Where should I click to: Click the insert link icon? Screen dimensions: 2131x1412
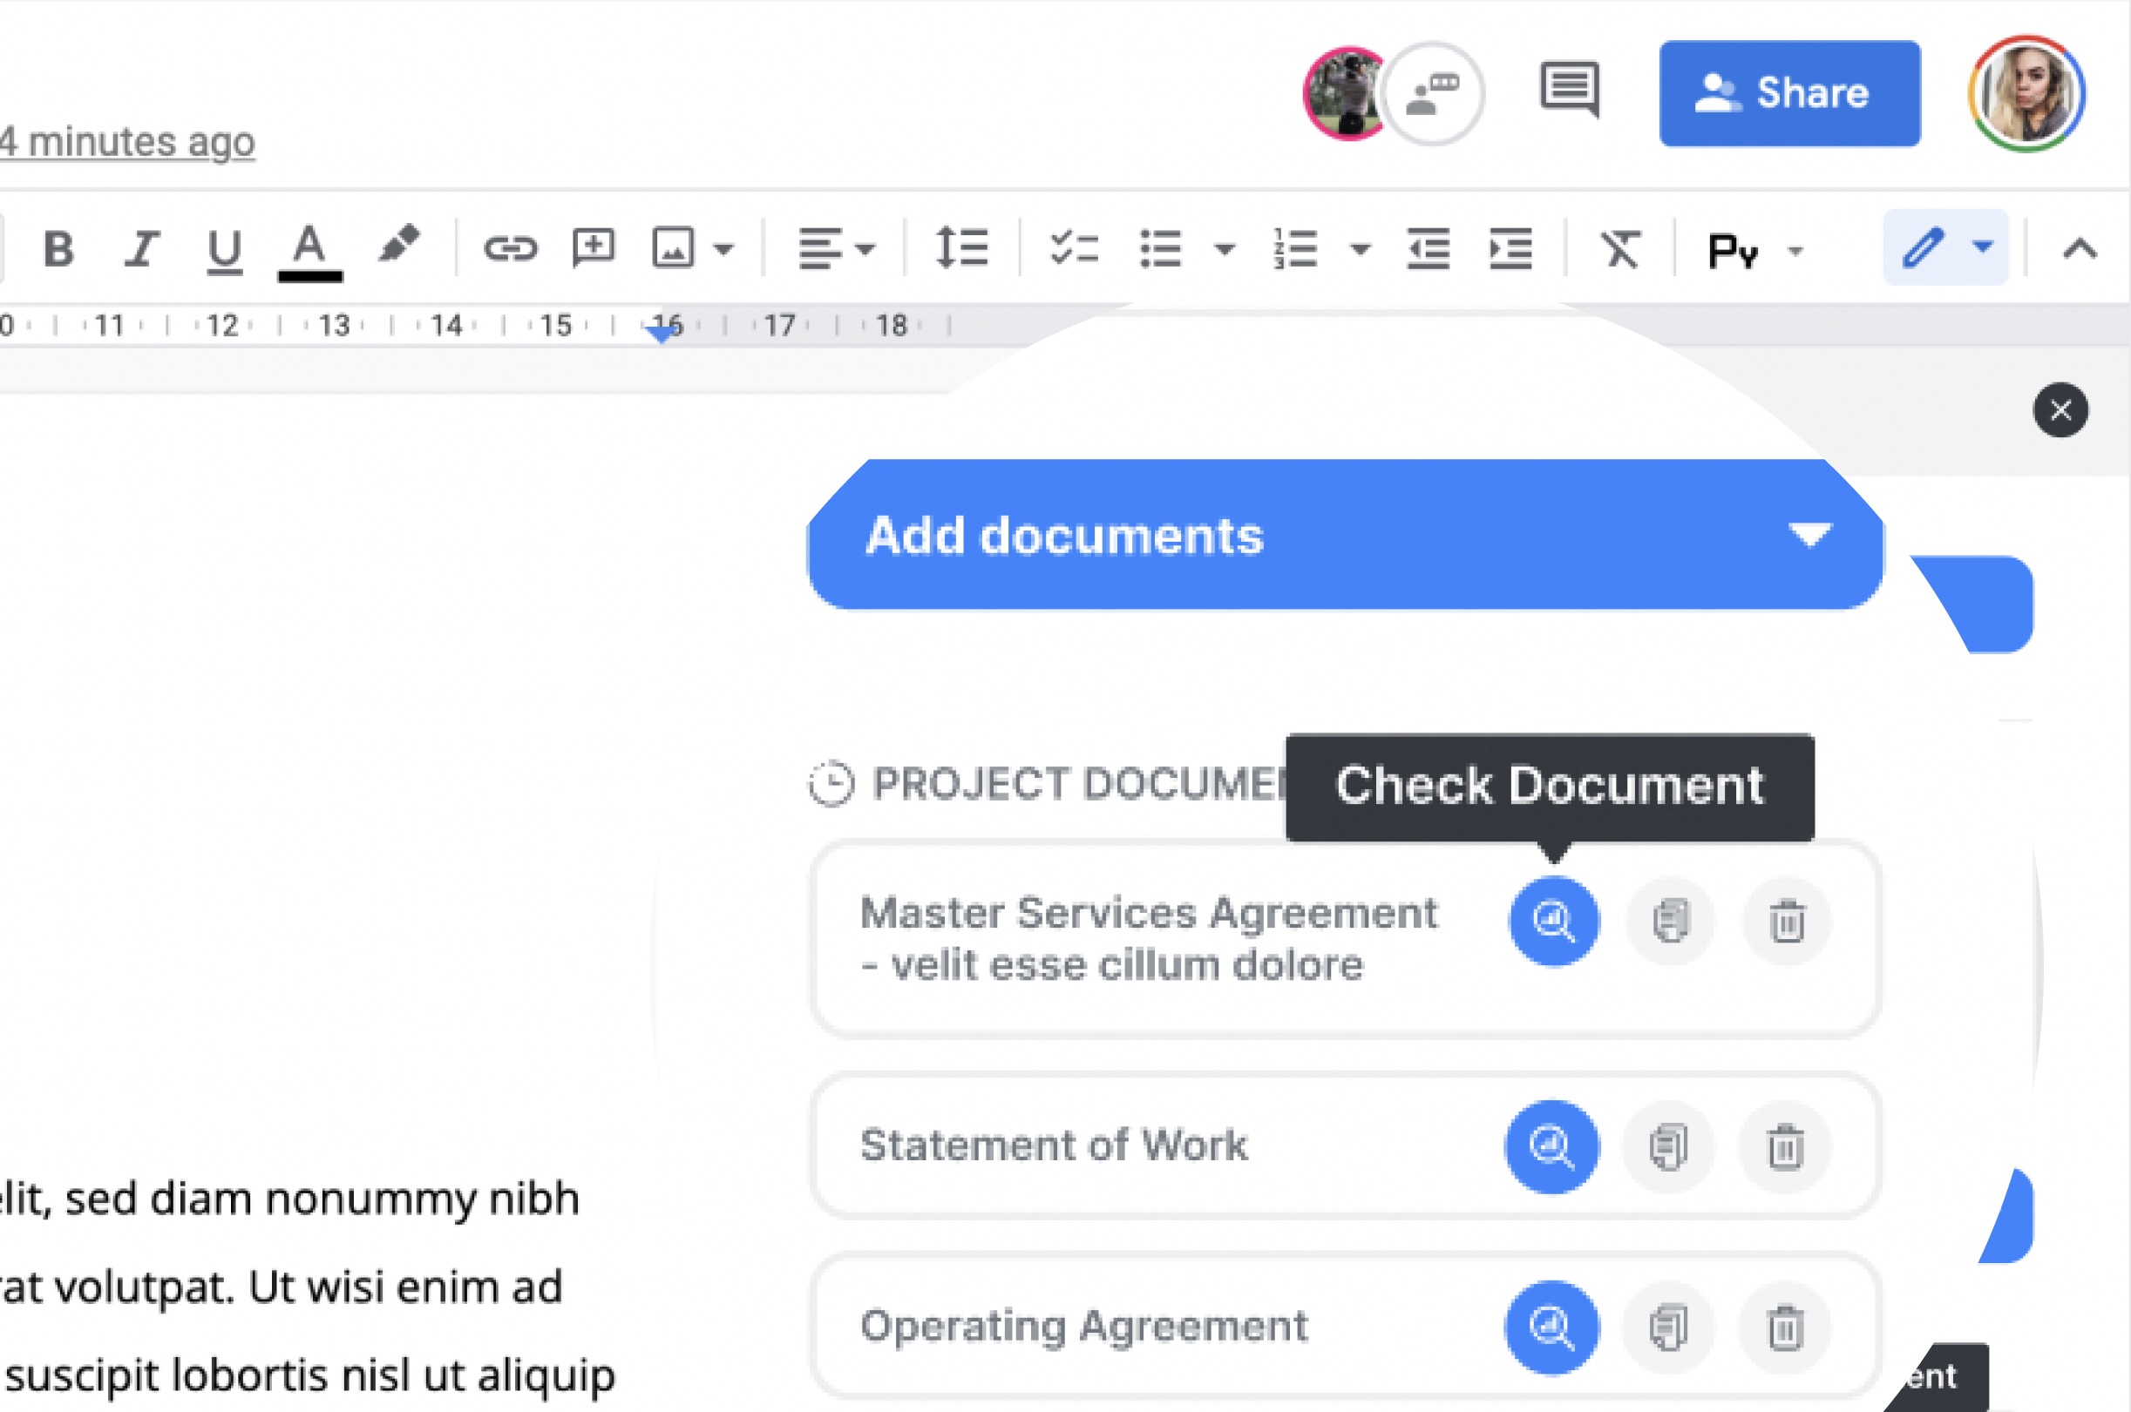[x=510, y=248]
